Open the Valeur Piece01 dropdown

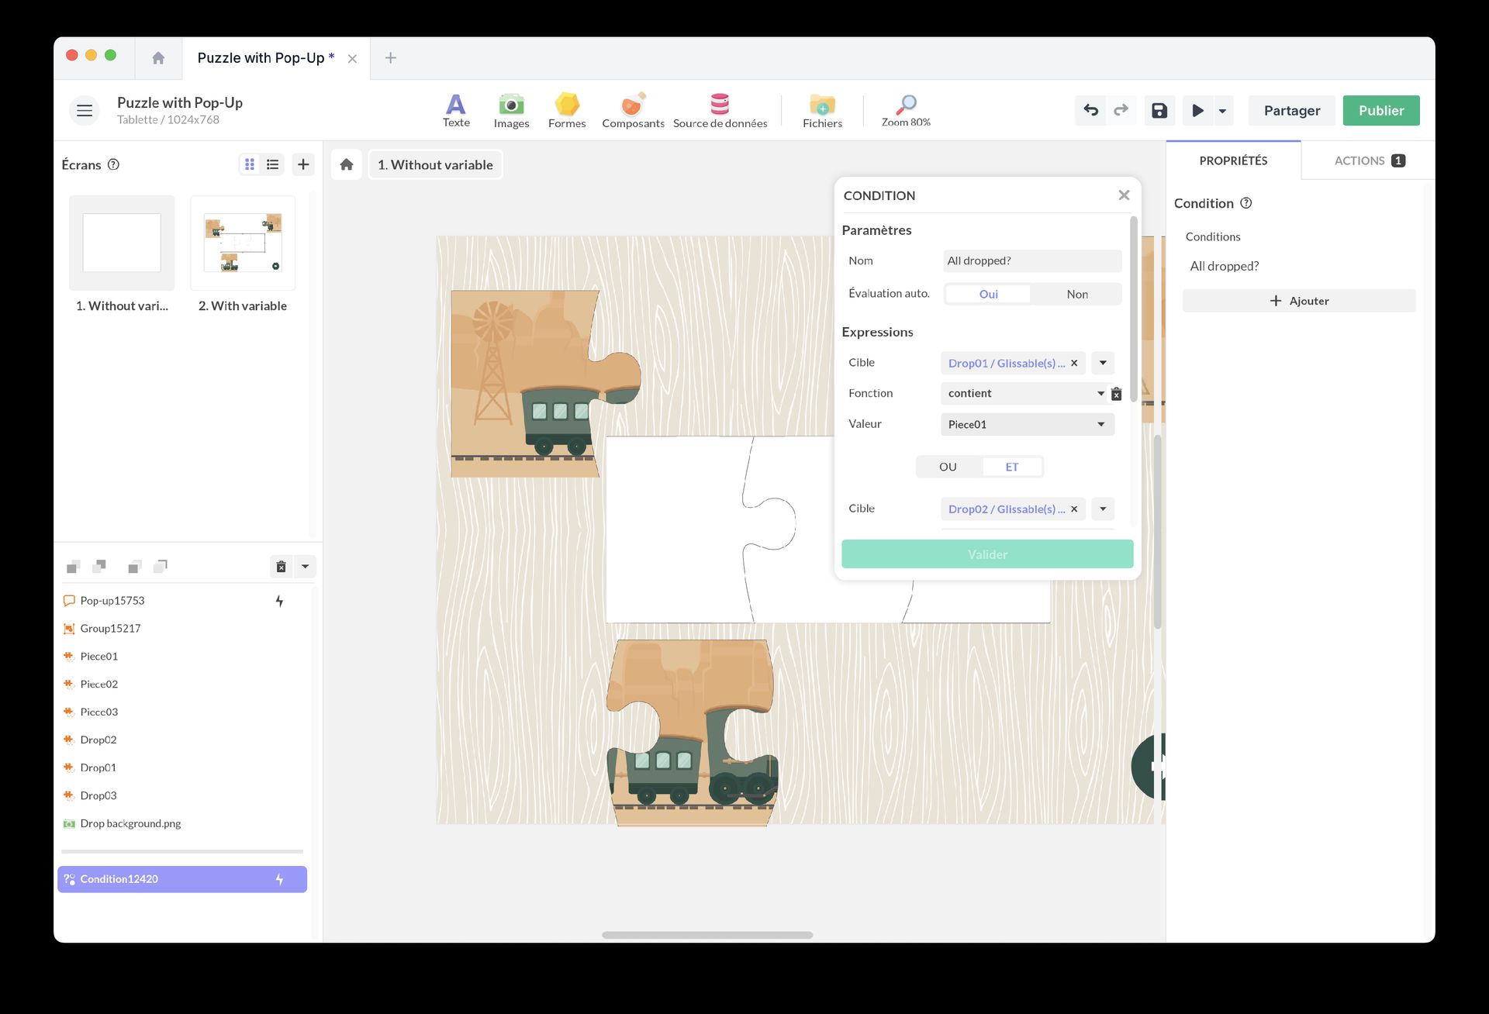click(1025, 424)
